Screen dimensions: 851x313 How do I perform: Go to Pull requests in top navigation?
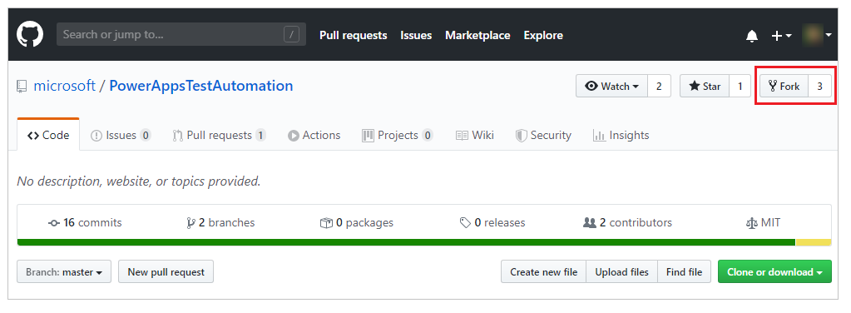coord(354,35)
